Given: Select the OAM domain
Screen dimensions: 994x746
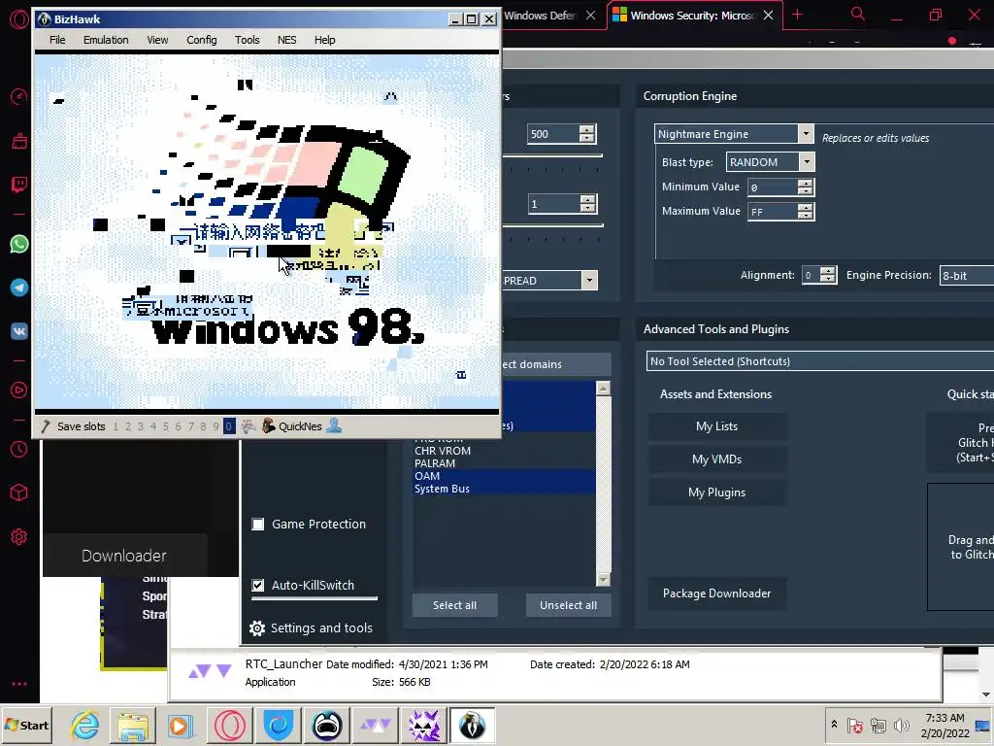Looking at the screenshot, I should 505,476.
